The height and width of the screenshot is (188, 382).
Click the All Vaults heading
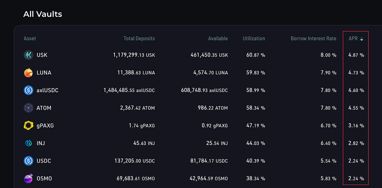[x=43, y=14]
